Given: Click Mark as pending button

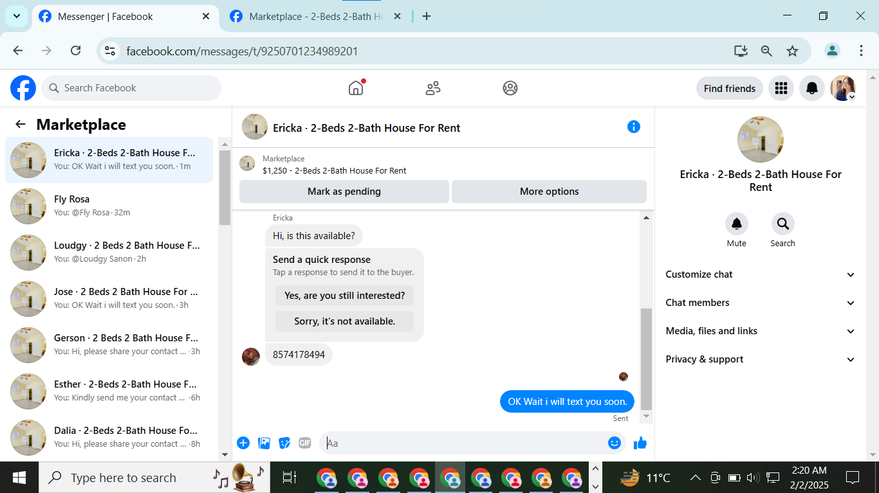Looking at the screenshot, I should pos(344,192).
